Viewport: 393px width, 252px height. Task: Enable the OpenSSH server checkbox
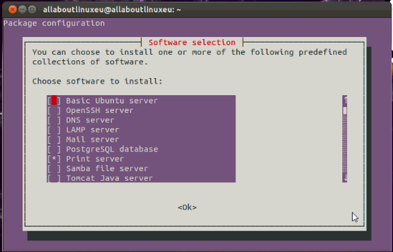[54, 110]
